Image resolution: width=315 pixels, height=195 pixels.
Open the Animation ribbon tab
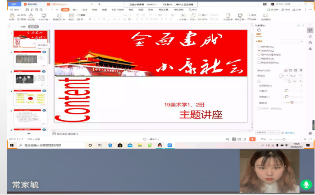[x=104, y=10]
